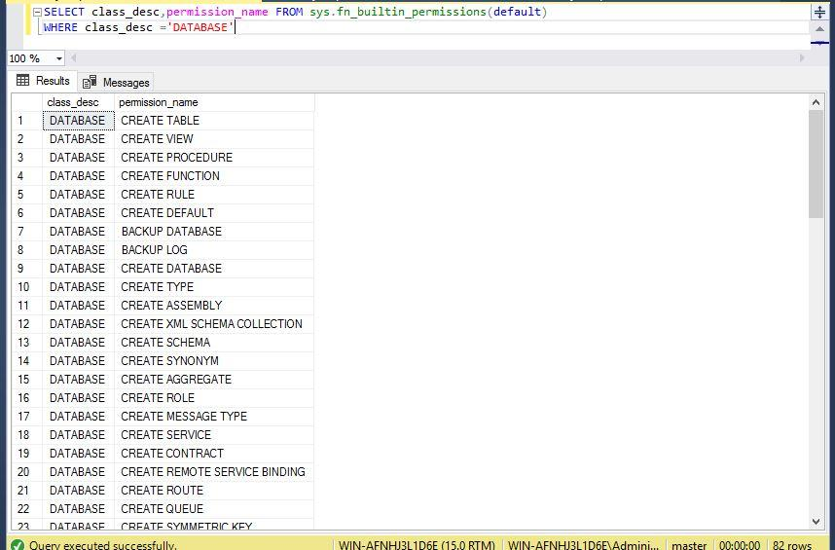
Task: Click the BACKUP DATABASE cell
Action: 214,231
